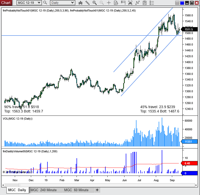Image resolution: width=200 pixels, height=195 pixels.
Task: Click the 11351 volume value marker
Action: pyautogui.click(x=189, y=142)
